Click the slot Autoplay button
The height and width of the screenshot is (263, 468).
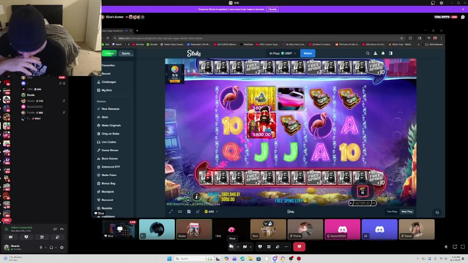point(362,203)
